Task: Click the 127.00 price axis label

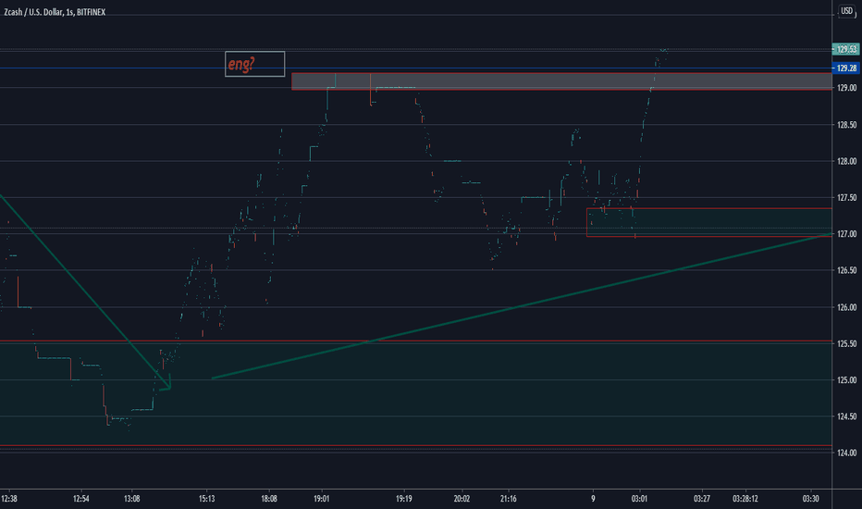Action: (846, 234)
